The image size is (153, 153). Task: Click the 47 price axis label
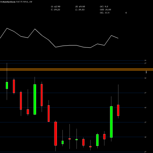[145, 93]
